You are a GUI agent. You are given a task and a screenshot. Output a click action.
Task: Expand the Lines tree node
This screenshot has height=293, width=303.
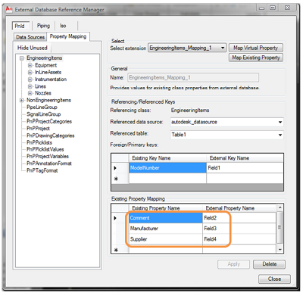coord(30,86)
